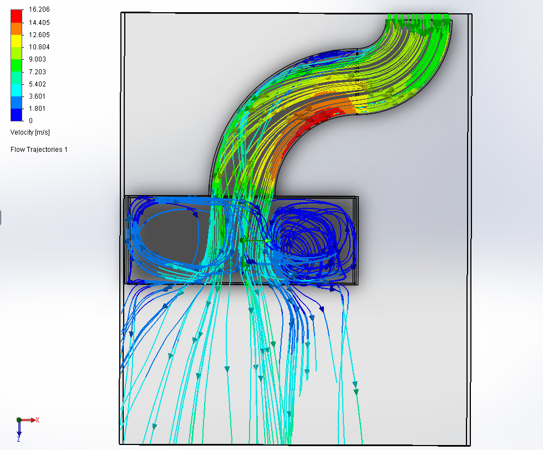Click the Velocity [m/s] legend title
This screenshot has height=450, width=543.
(29, 132)
